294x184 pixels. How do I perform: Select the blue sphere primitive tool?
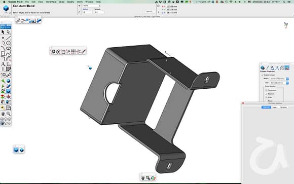[x=9, y=81]
